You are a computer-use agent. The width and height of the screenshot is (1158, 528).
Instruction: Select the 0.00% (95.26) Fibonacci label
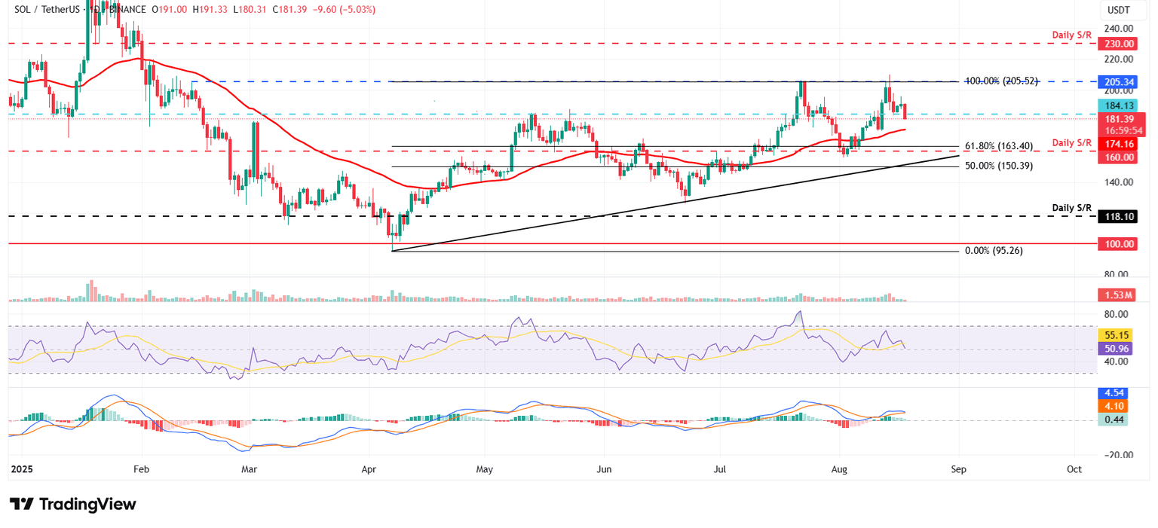tap(994, 250)
